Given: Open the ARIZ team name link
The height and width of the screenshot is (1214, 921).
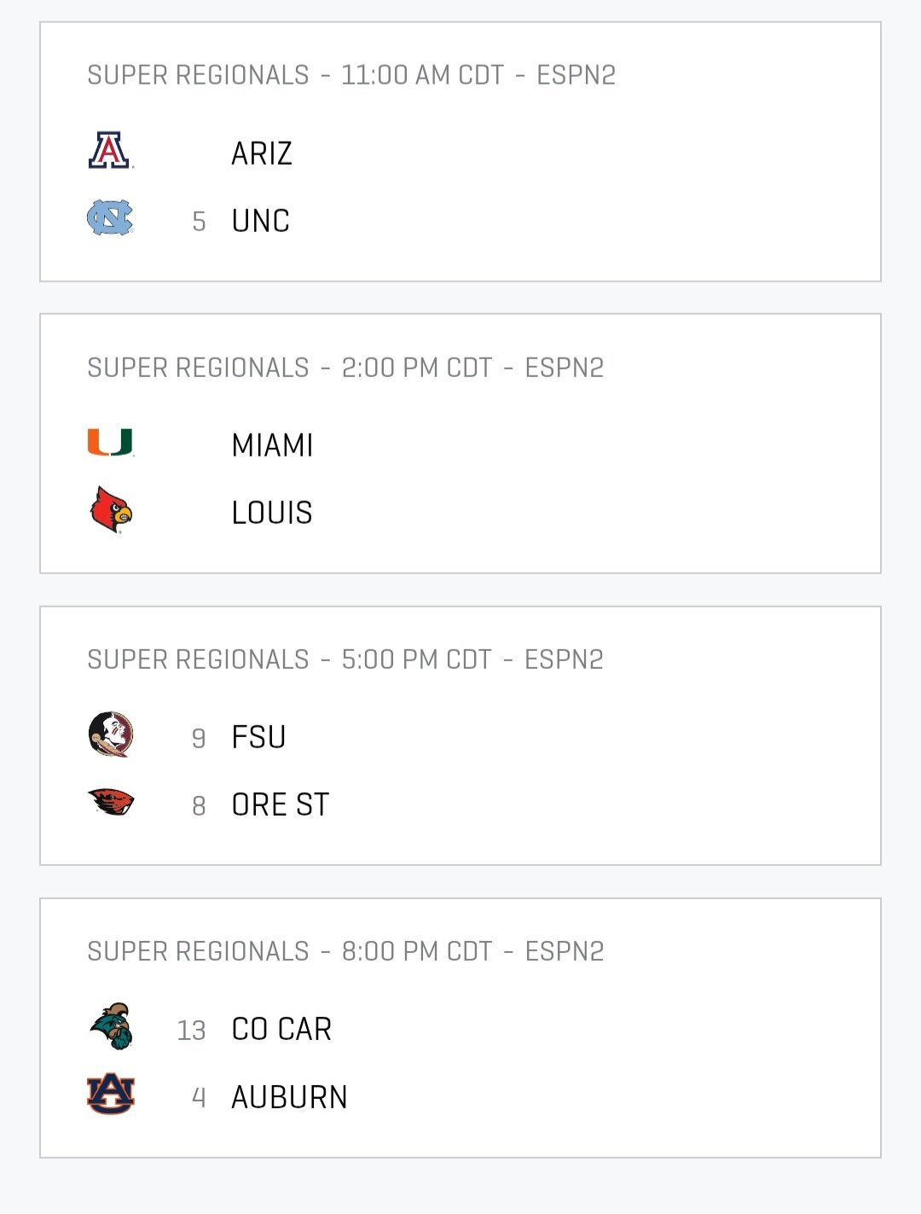Looking at the screenshot, I should [x=262, y=154].
